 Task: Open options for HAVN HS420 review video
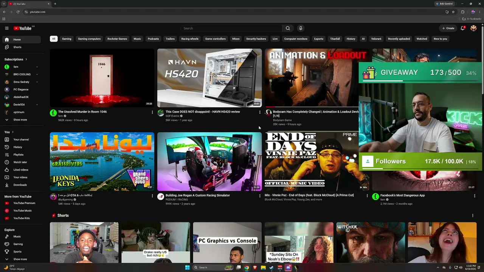point(260,112)
